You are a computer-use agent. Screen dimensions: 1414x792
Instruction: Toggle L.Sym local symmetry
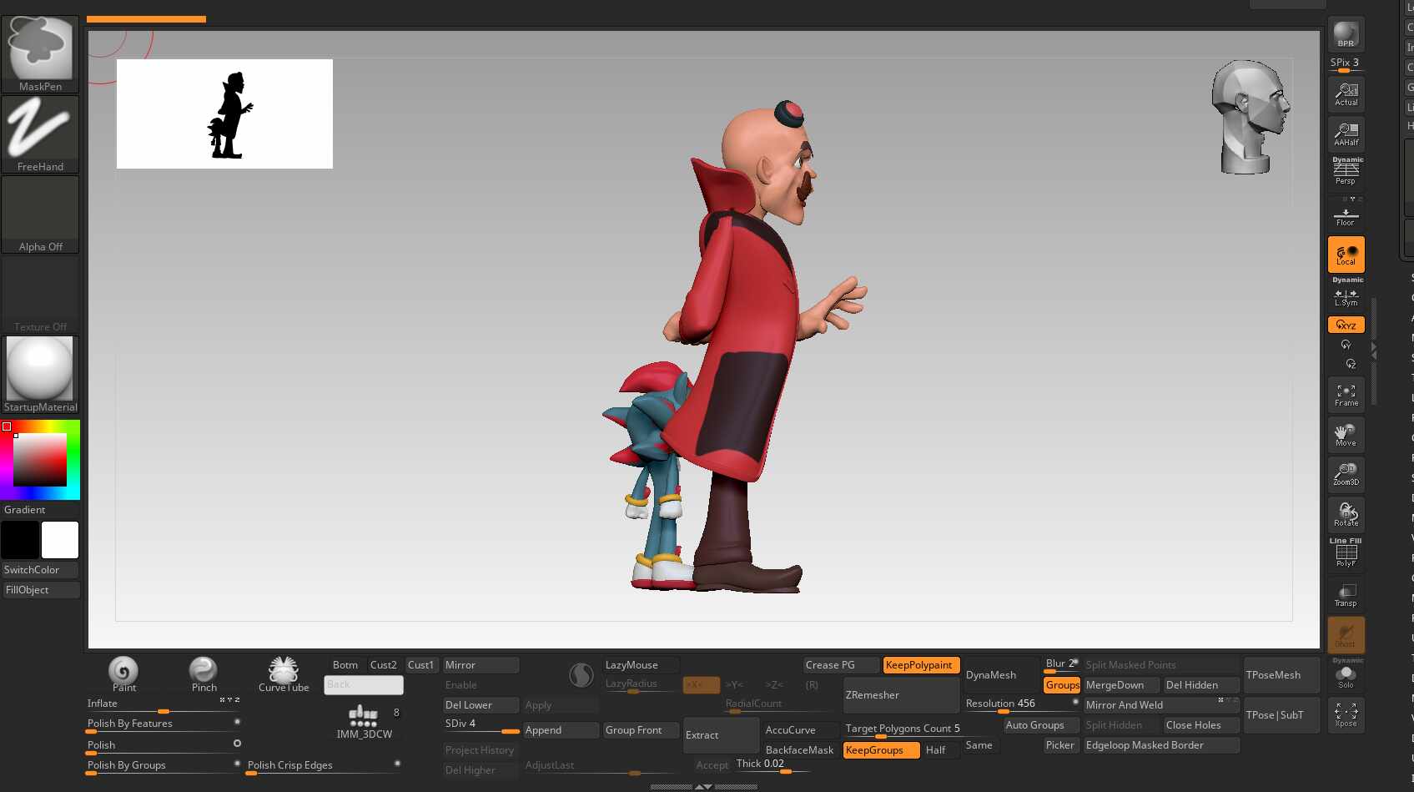pyautogui.click(x=1346, y=295)
